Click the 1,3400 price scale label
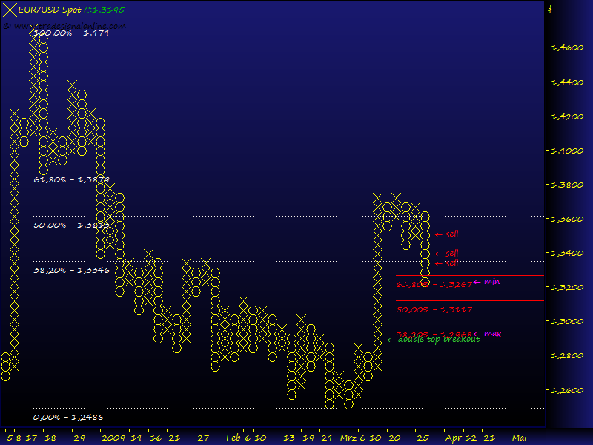The image size is (593, 445). (566, 253)
